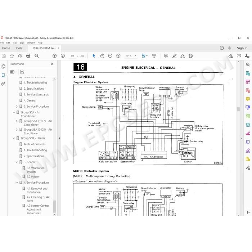Open attachments paperclip panel
The image size is (252, 252).
pyautogui.click(x=3, y=84)
